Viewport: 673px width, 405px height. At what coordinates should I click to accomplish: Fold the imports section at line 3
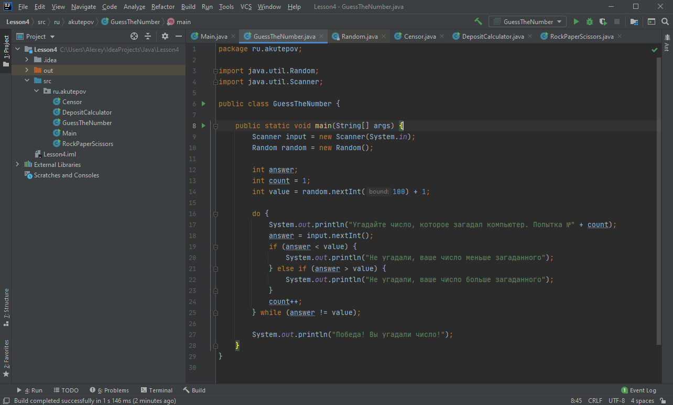[x=215, y=71]
